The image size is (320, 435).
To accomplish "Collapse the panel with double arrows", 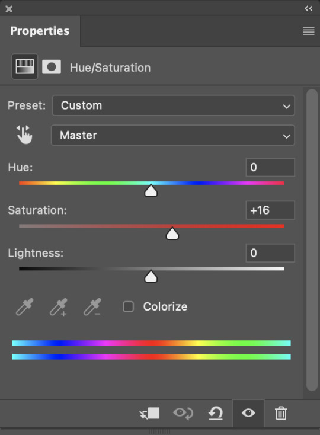I will pos(309,9).
